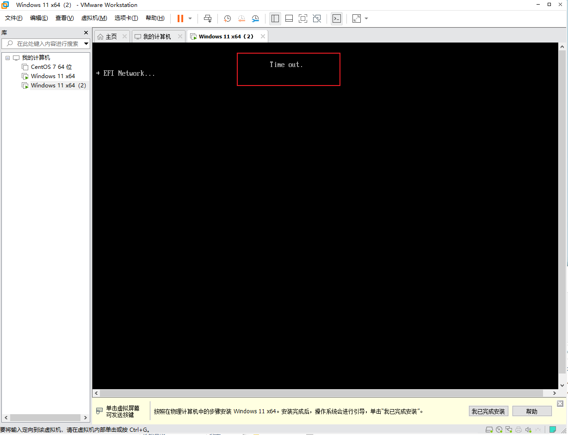Click the teal message log icon
Viewport: 568px width, 435px height.
(x=553, y=429)
